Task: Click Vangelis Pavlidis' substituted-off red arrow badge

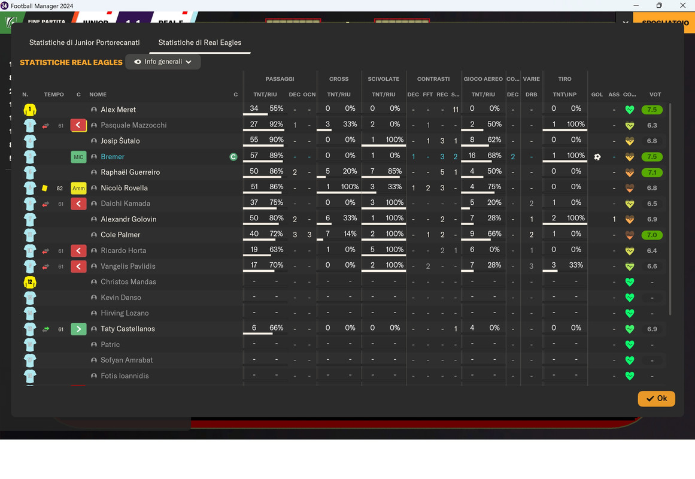Action: pyautogui.click(x=78, y=266)
